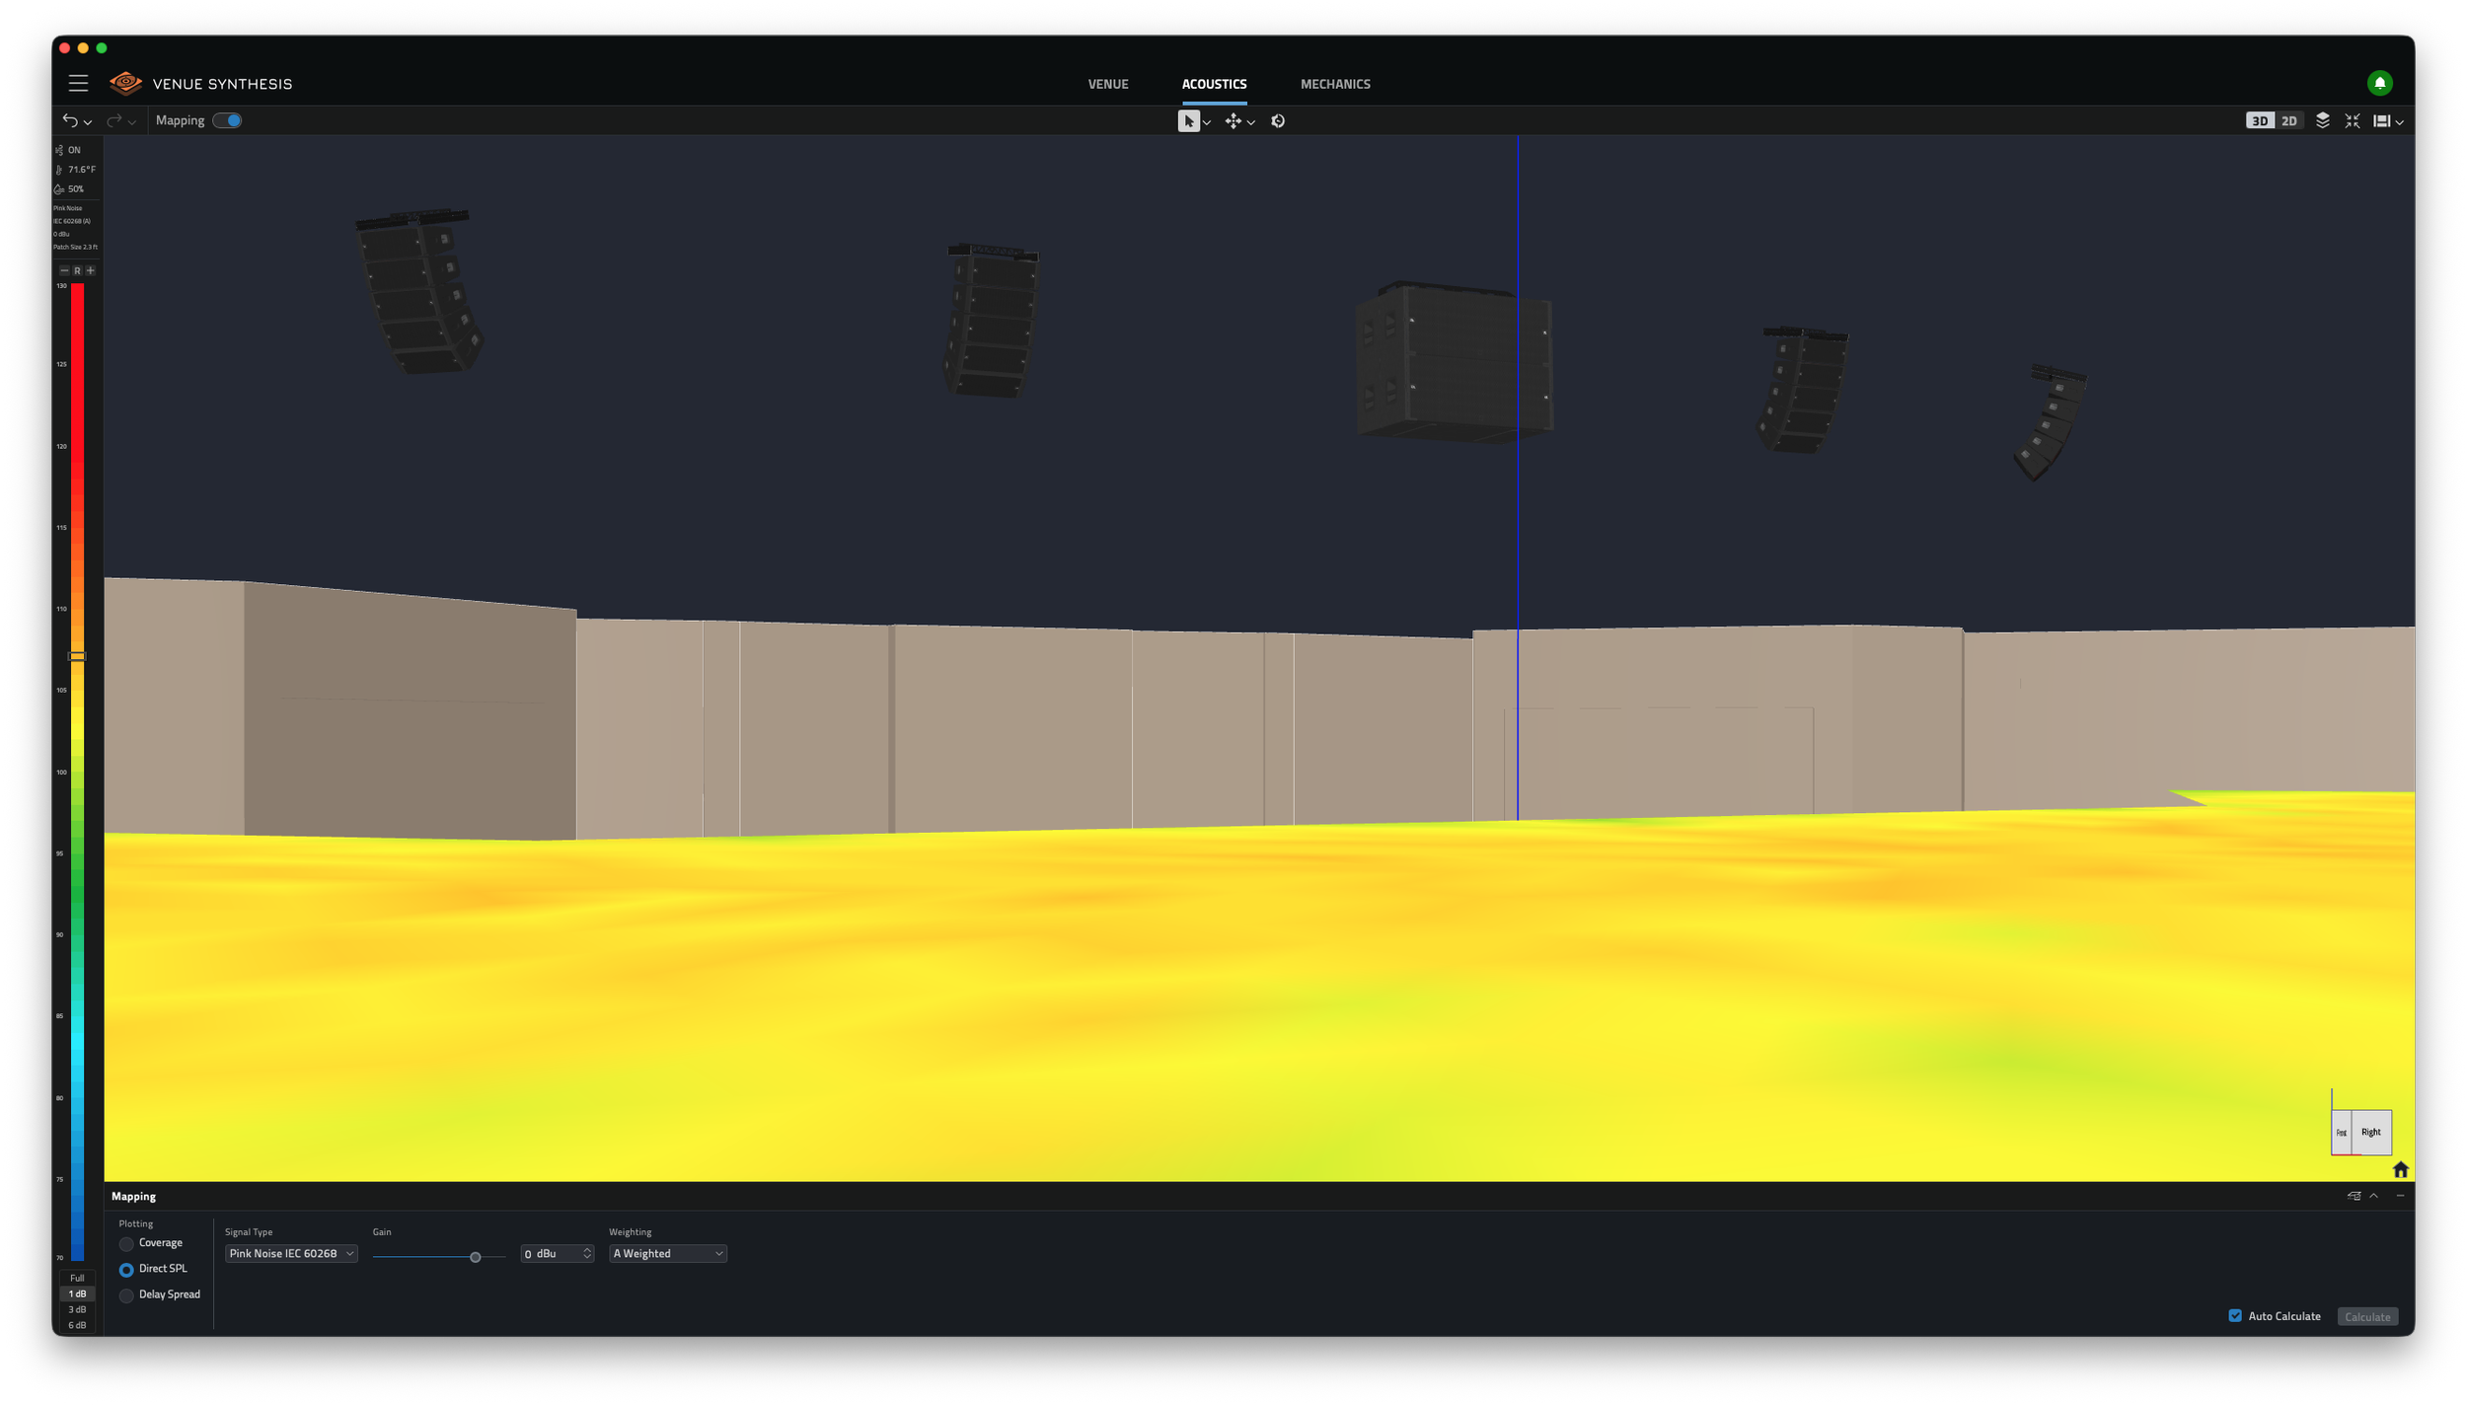
Task: Click the green notification bell icon
Action: (x=2379, y=84)
